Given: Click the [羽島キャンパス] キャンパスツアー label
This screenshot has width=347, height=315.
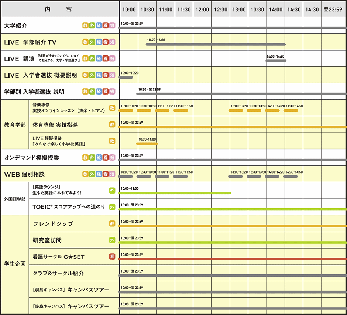Looking at the screenshot, I should pyautogui.click(x=71, y=290).
